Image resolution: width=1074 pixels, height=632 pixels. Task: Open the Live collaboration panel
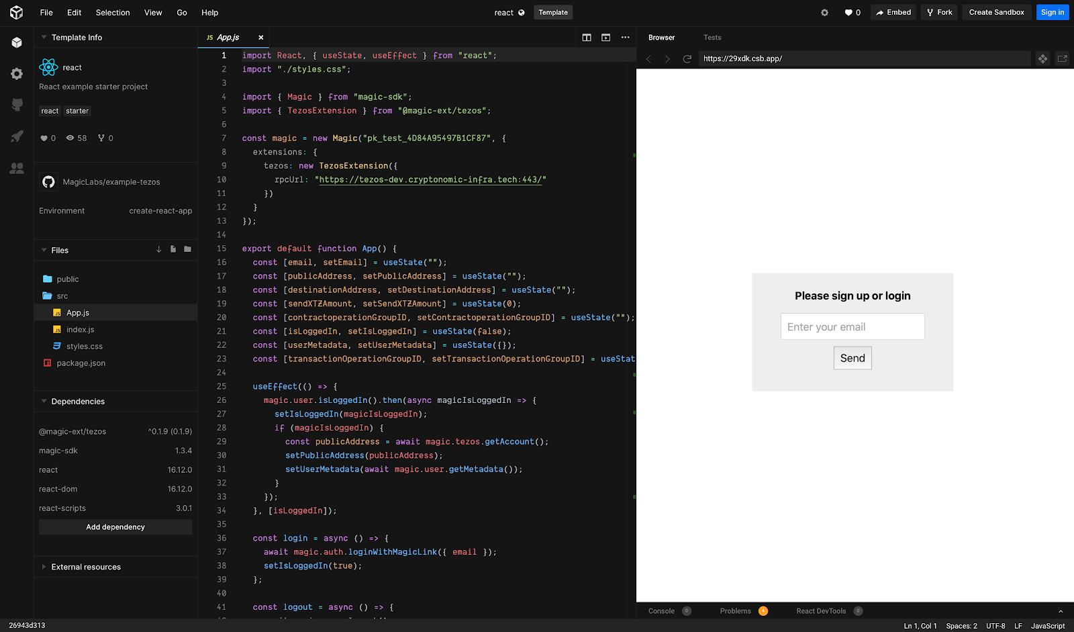pyautogui.click(x=16, y=169)
